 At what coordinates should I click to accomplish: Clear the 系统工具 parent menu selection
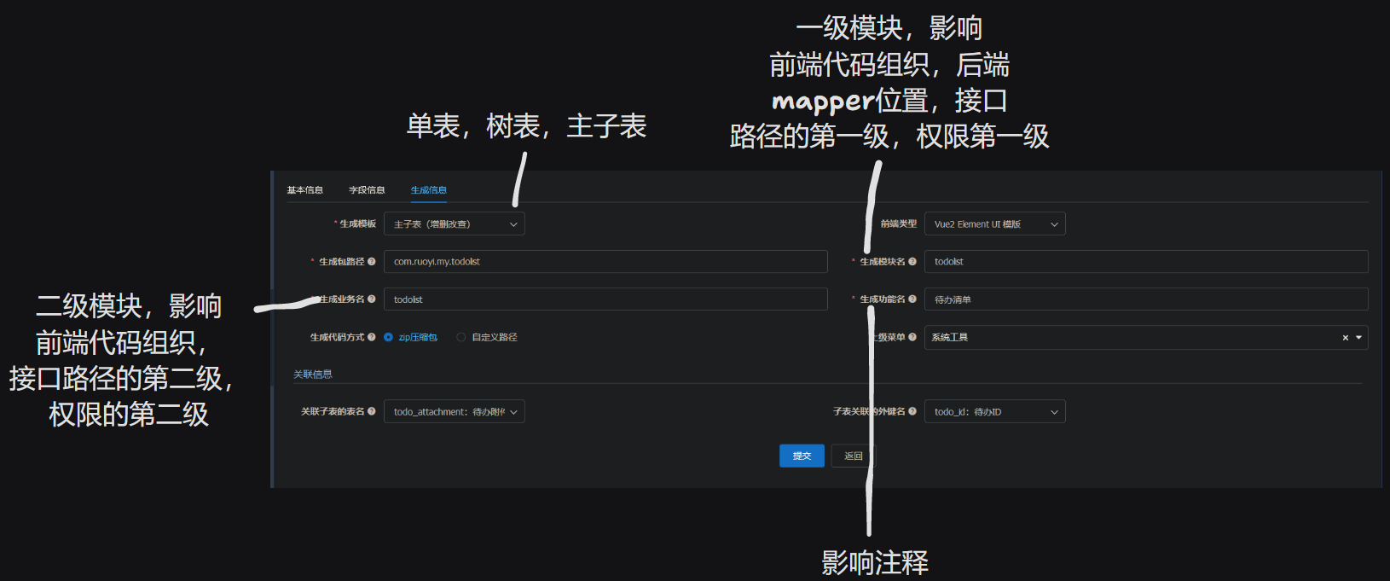1346,338
